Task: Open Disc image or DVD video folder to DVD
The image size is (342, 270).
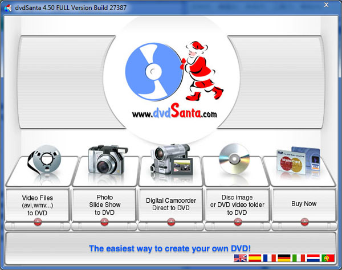Action: (237, 204)
